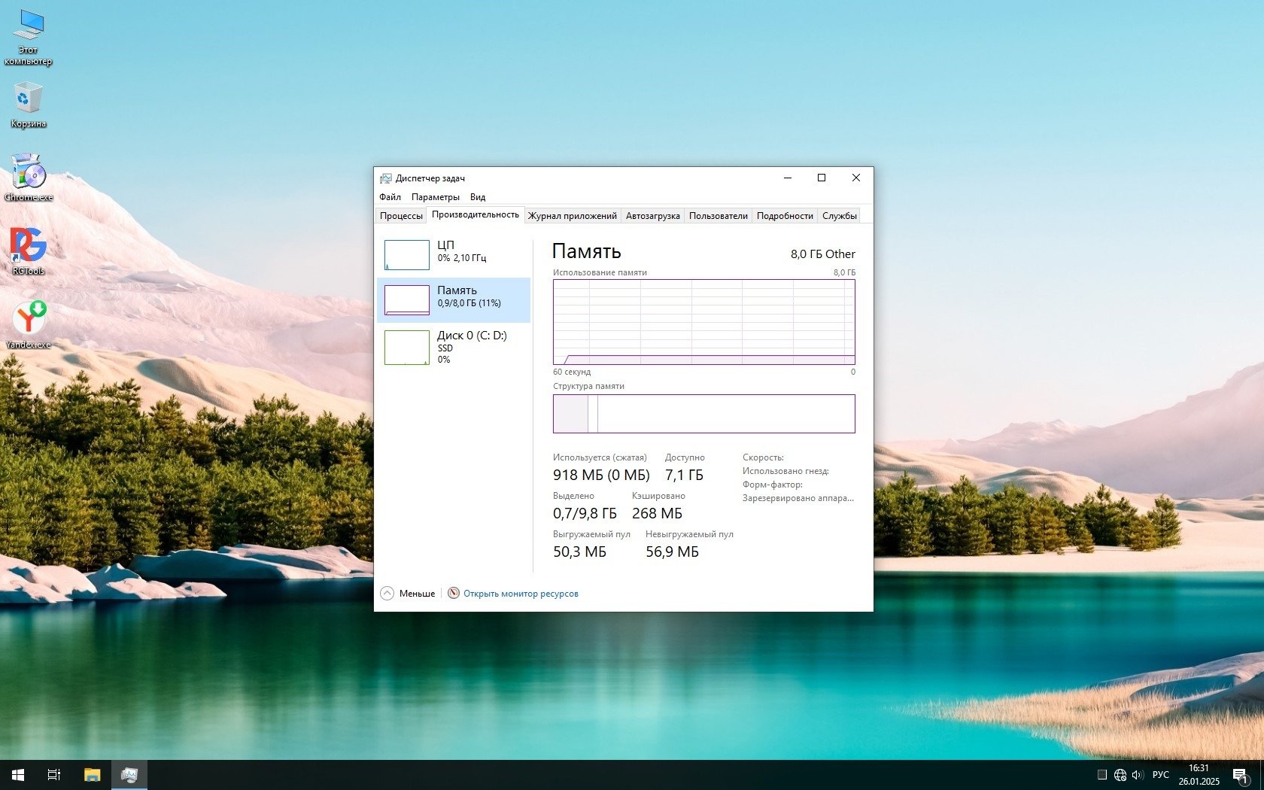Select 'Диск 0 (C: D:)' in sidebar
The image size is (1264, 790).
pyautogui.click(x=454, y=346)
